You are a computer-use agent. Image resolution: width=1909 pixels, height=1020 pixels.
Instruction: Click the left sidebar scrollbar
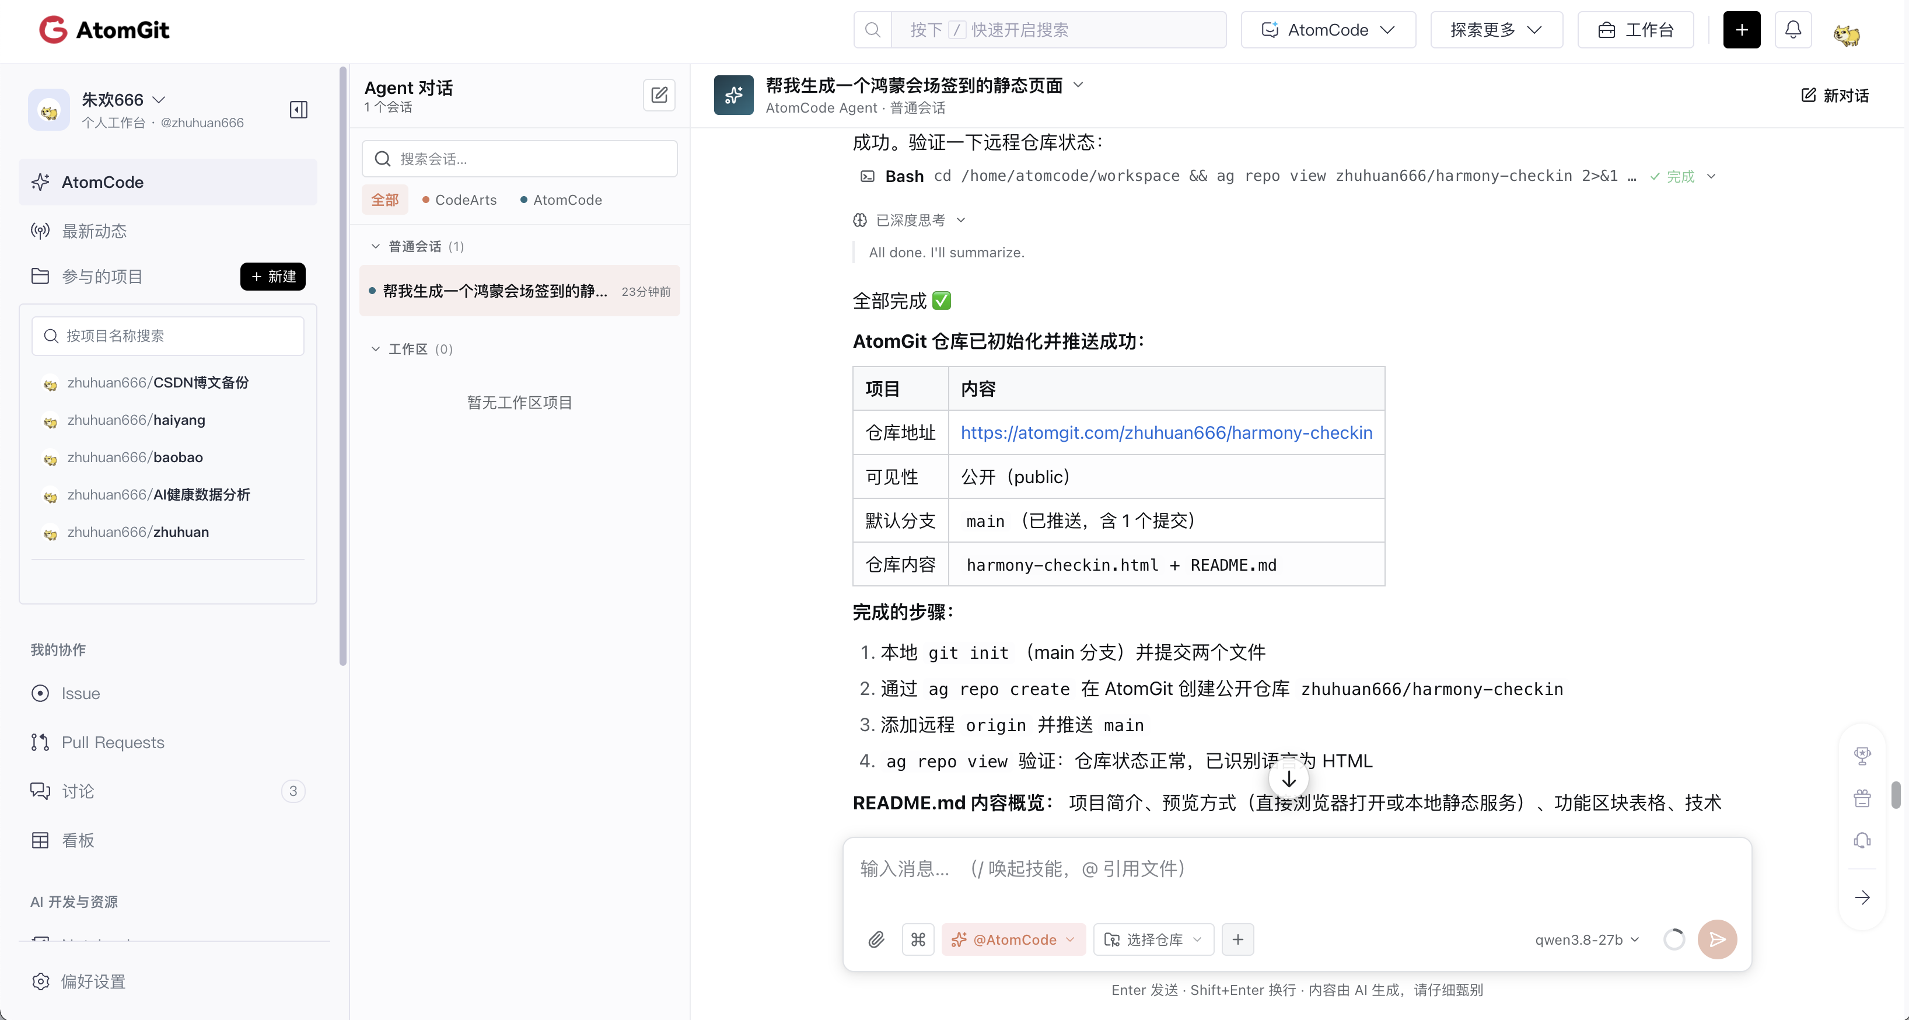click(343, 366)
